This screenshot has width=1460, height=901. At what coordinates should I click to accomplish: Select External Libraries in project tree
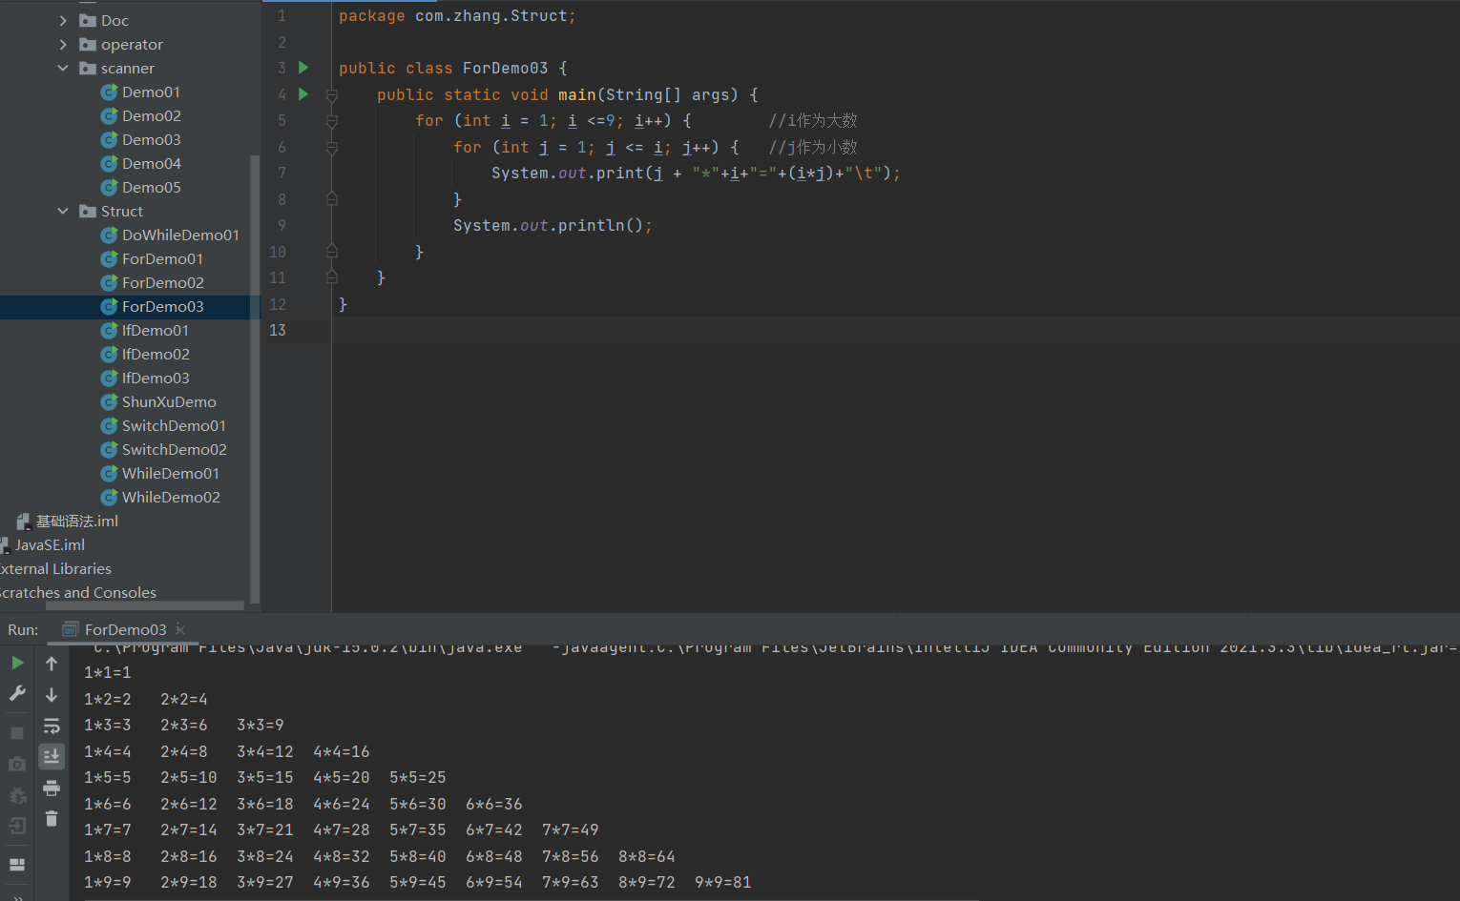pos(55,568)
